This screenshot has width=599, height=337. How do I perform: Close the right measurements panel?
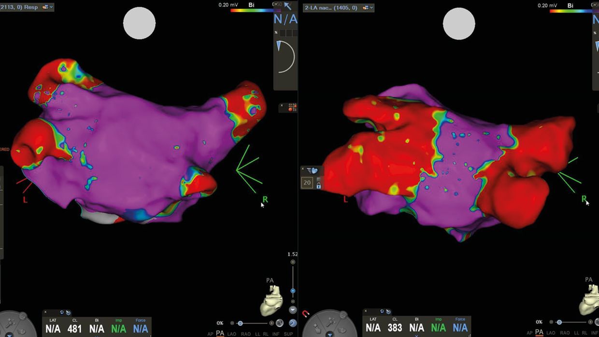pyautogui.click(x=366, y=311)
